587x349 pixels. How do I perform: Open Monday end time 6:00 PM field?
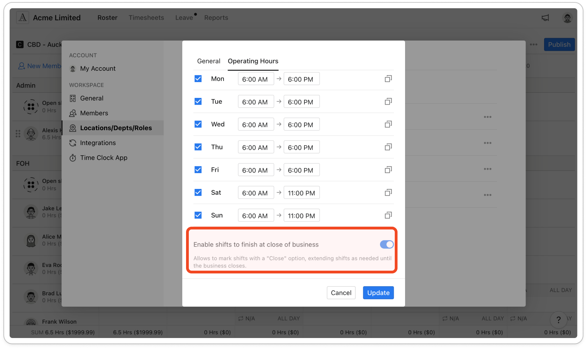click(x=301, y=79)
